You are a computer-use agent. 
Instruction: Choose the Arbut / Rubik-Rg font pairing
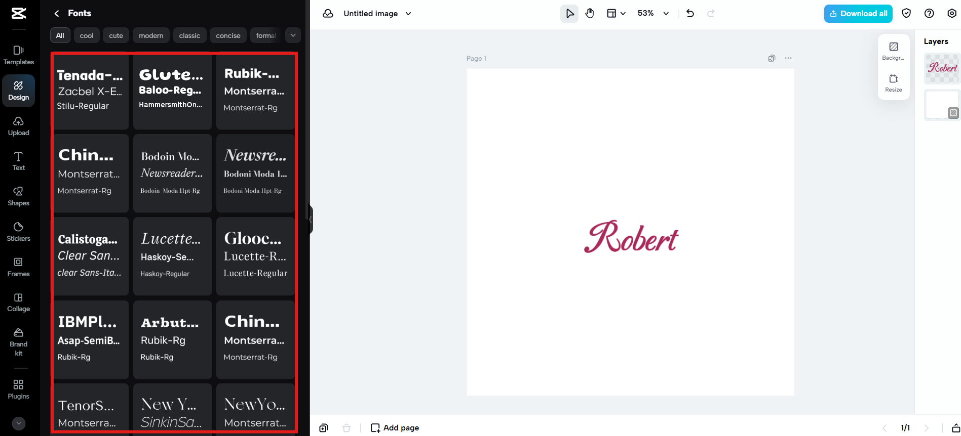(172, 339)
